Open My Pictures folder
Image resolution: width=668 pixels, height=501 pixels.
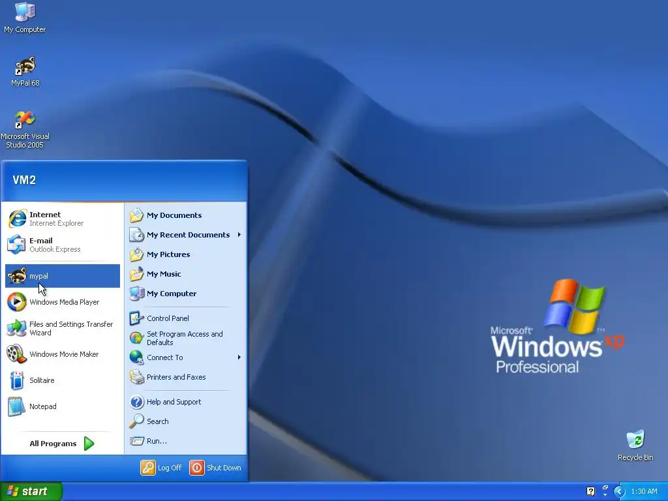[186, 254]
